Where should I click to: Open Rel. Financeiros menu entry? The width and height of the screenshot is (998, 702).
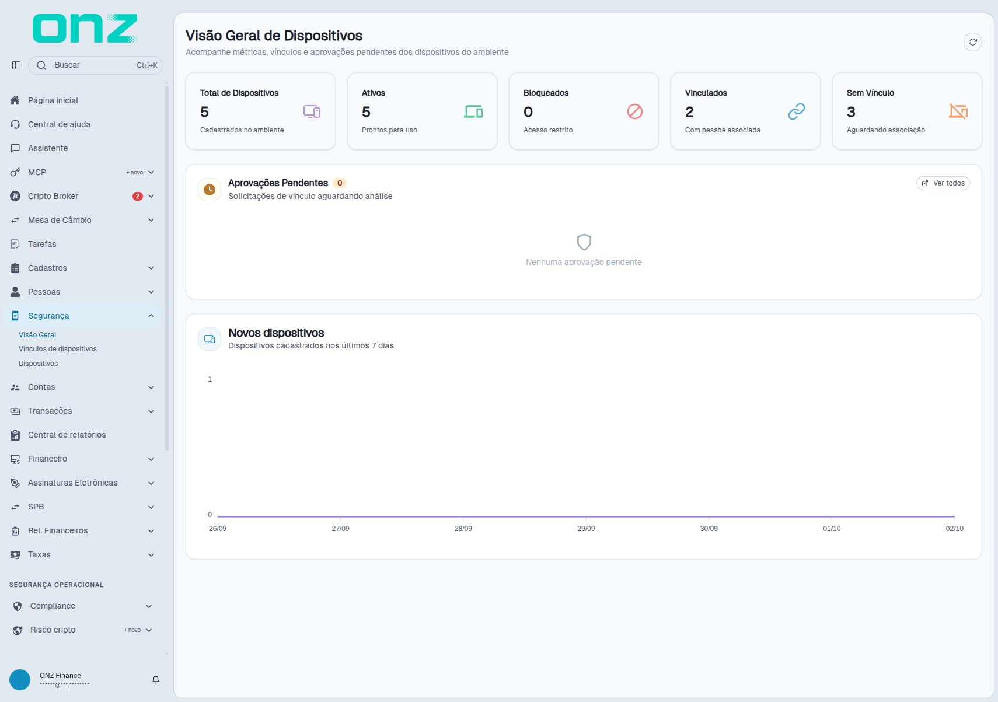click(82, 530)
